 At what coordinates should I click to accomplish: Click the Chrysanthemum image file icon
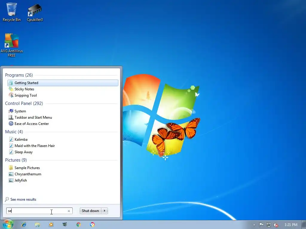point(11,174)
